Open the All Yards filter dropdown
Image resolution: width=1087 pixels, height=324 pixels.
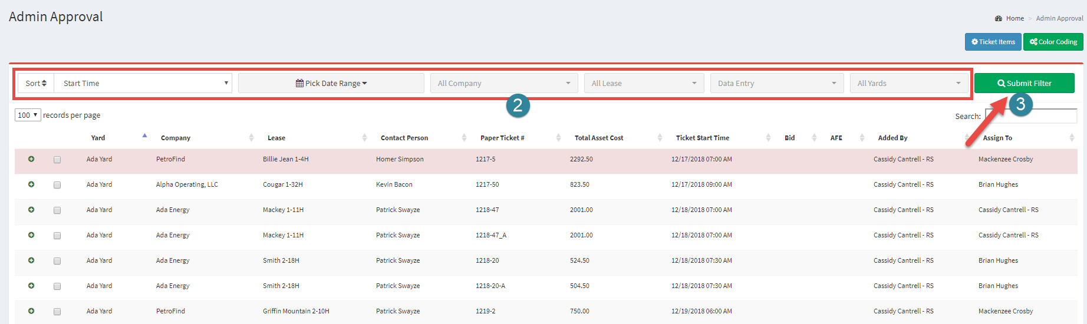909,83
